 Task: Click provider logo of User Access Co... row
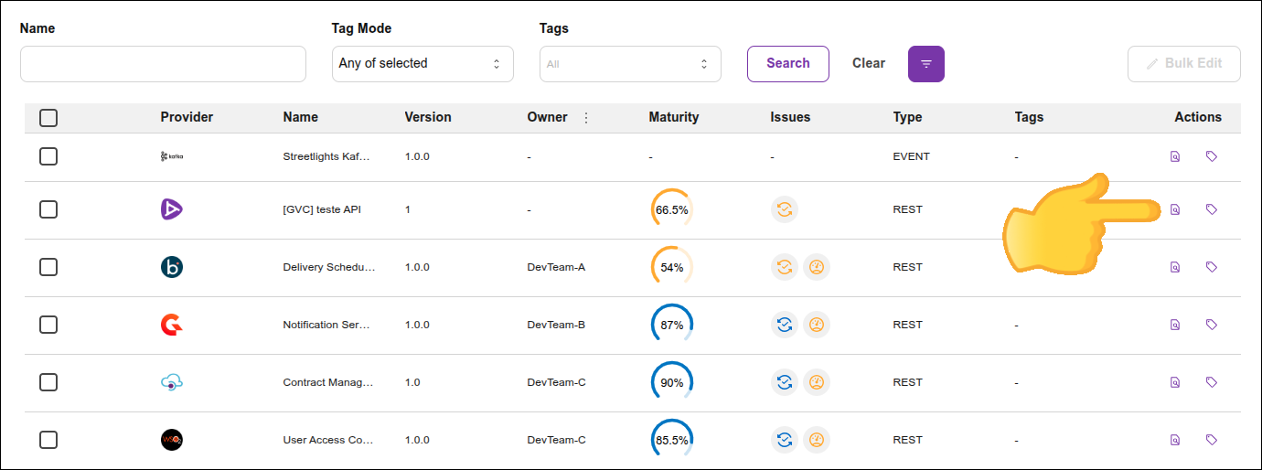click(172, 440)
